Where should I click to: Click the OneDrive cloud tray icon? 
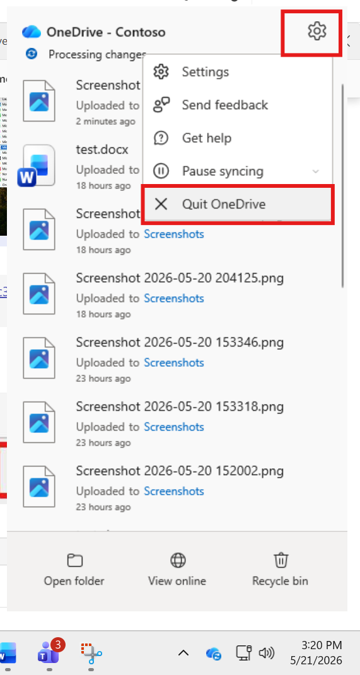(214, 654)
